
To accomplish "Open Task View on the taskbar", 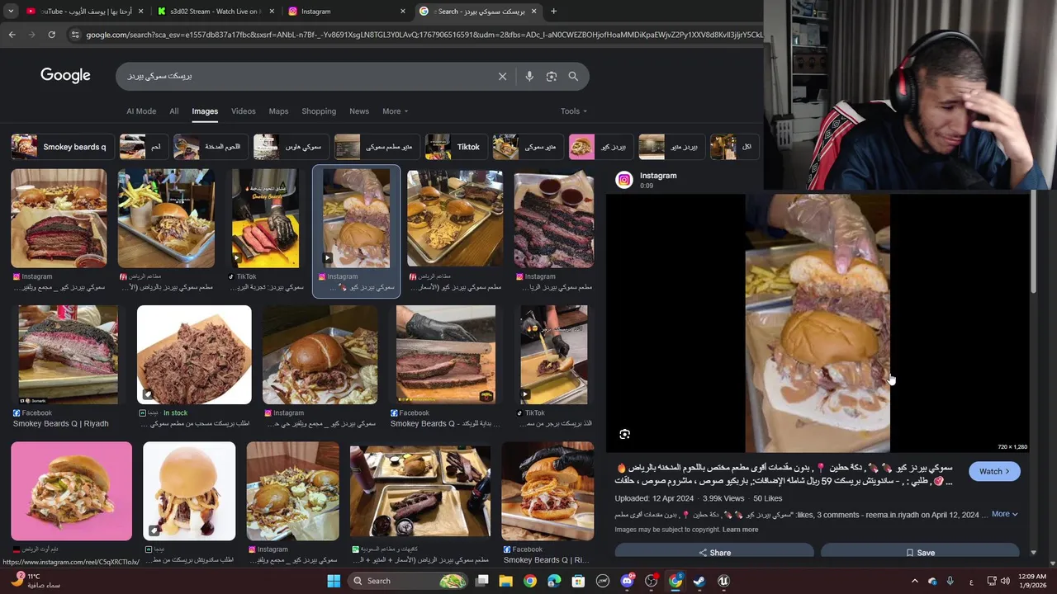I will click(x=482, y=581).
